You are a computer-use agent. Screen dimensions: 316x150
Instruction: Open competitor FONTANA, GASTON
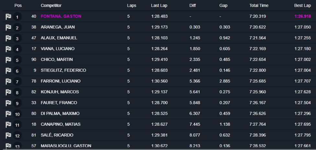click(61, 16)
